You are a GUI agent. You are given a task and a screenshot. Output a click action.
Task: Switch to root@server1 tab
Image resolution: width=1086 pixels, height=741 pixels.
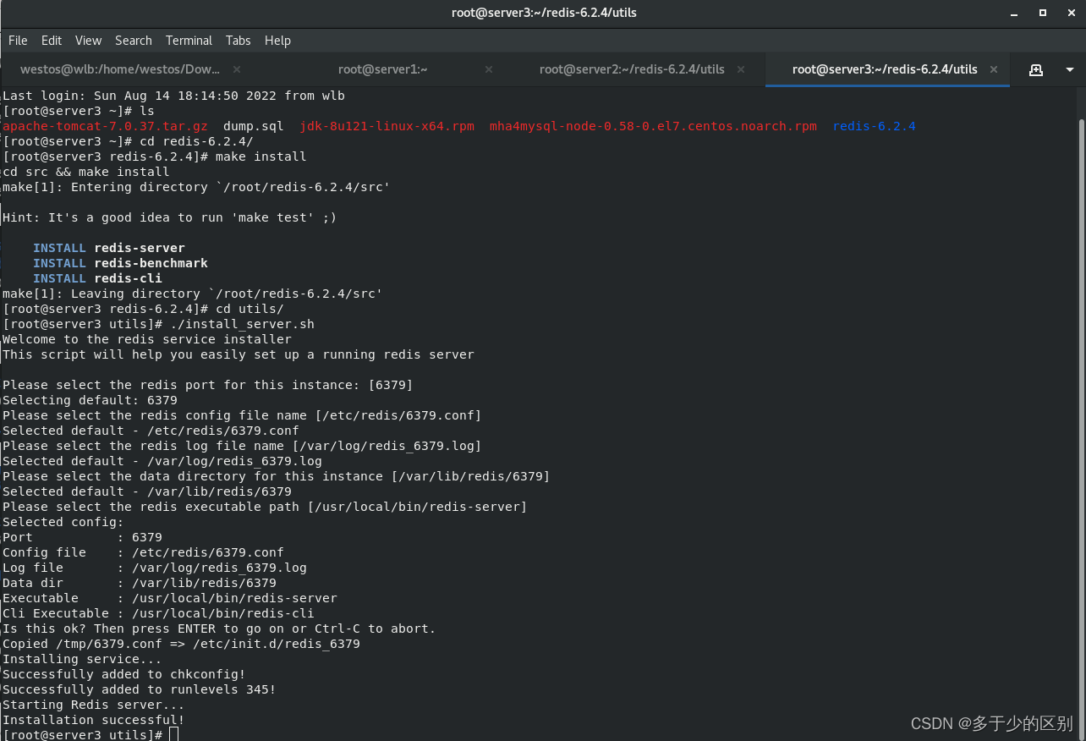click(382, 69)
